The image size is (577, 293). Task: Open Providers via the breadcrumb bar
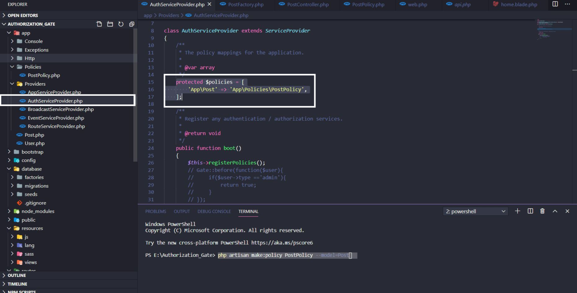coord(168,15)
